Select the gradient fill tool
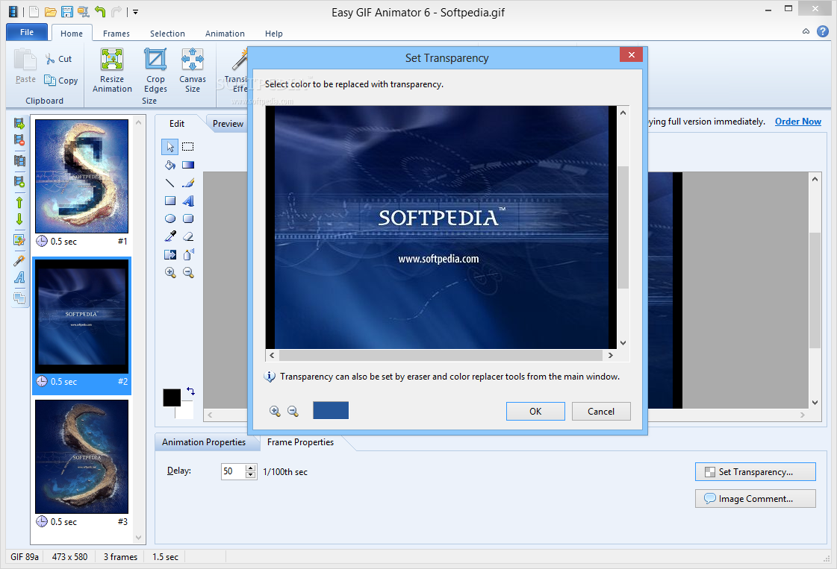Screen dimensions: 837x569 (x=188, y=165)
